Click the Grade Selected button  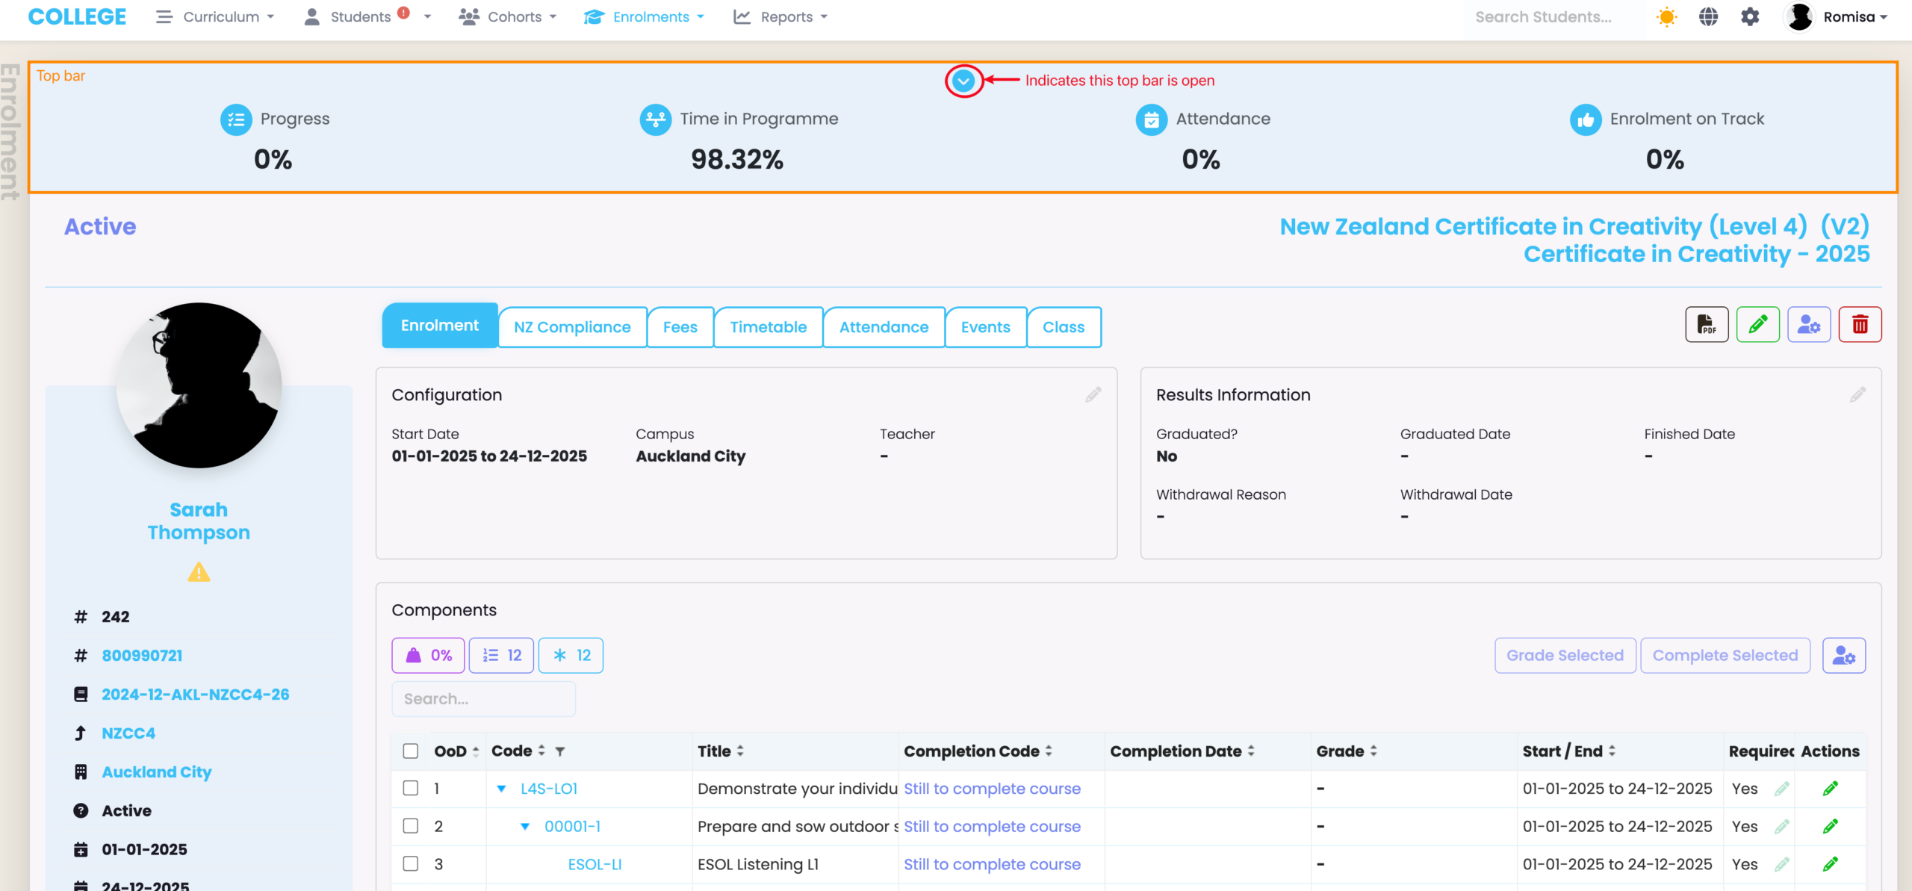tap(1565, 656)
